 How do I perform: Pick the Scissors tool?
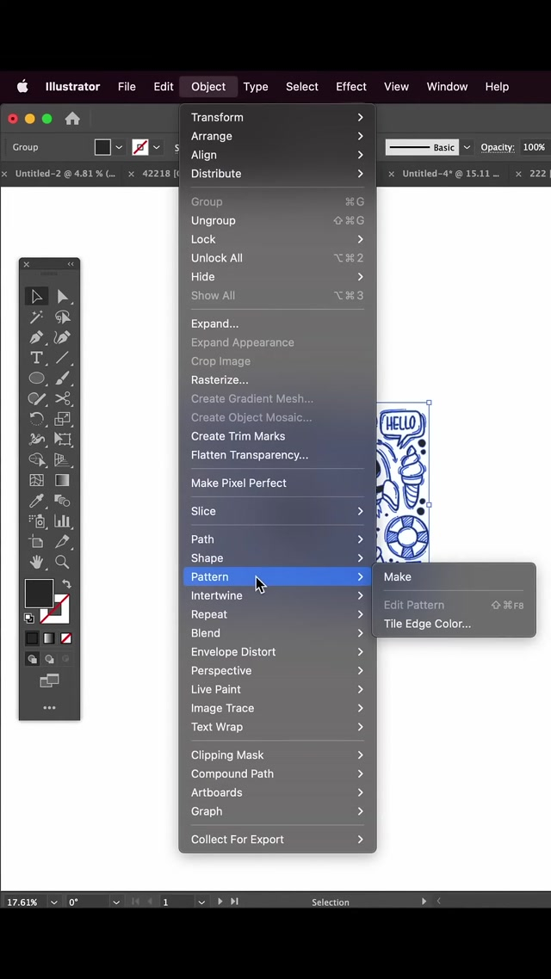[63, 399]
